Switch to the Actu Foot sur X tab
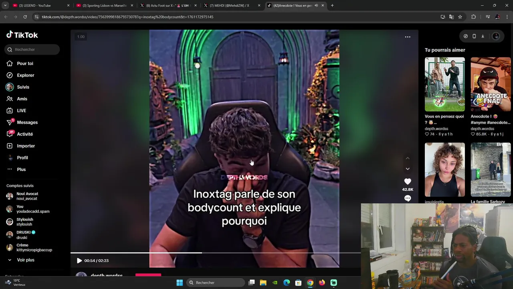This screenshot has width=513, height=289. click(x=168, y=6)
